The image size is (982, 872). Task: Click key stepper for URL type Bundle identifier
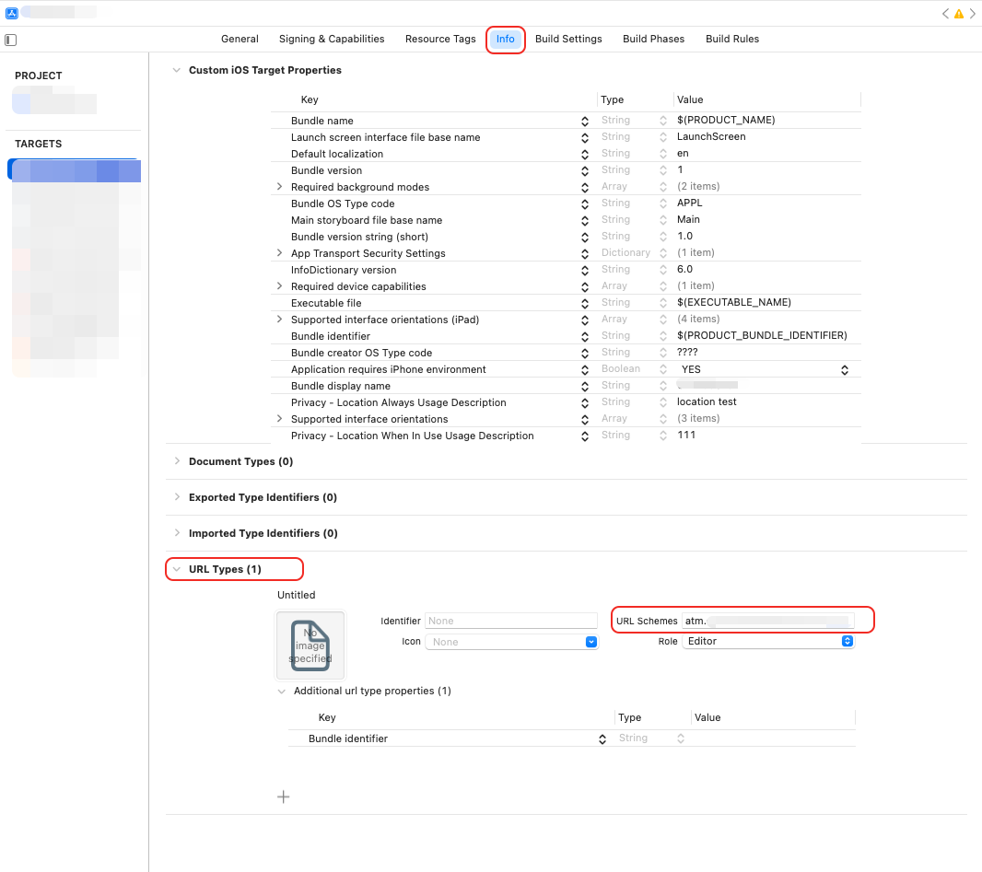click(x=602, y=738)
